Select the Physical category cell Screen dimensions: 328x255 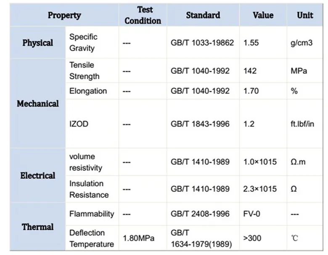(x=38, y=43)
